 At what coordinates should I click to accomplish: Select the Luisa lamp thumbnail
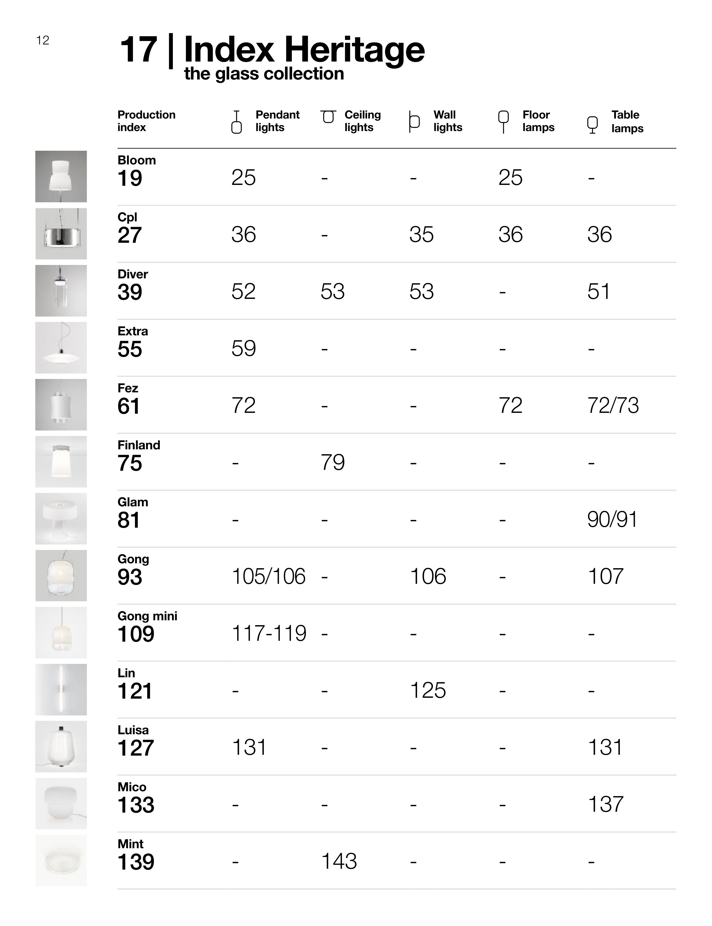pyautogui.click(x=61, y=746)
